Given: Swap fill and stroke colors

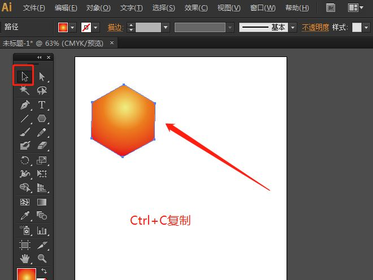Looking at the screenshot, I should 44,271.
